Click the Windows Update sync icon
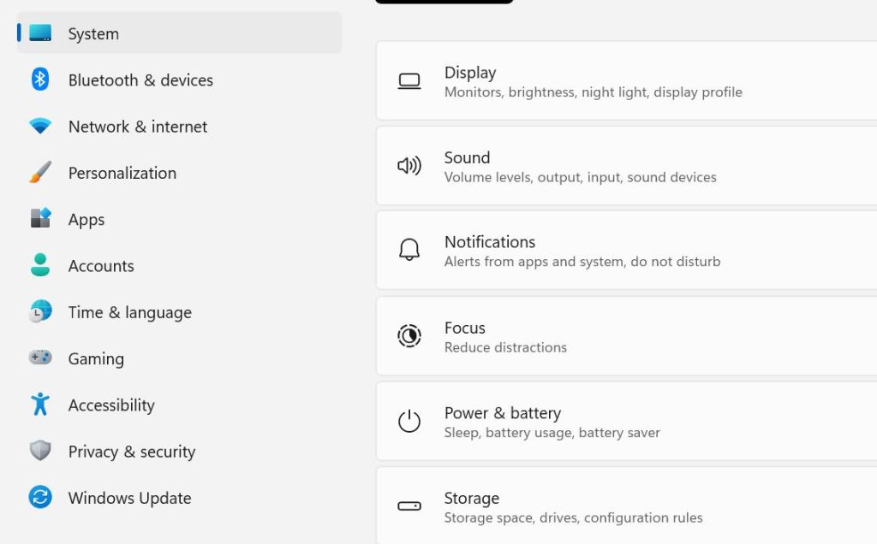The height and width of the screenshot is (544, 877). [x=40, y=497]
